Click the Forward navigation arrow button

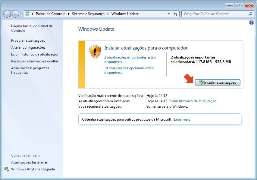[x=15, y=14]
